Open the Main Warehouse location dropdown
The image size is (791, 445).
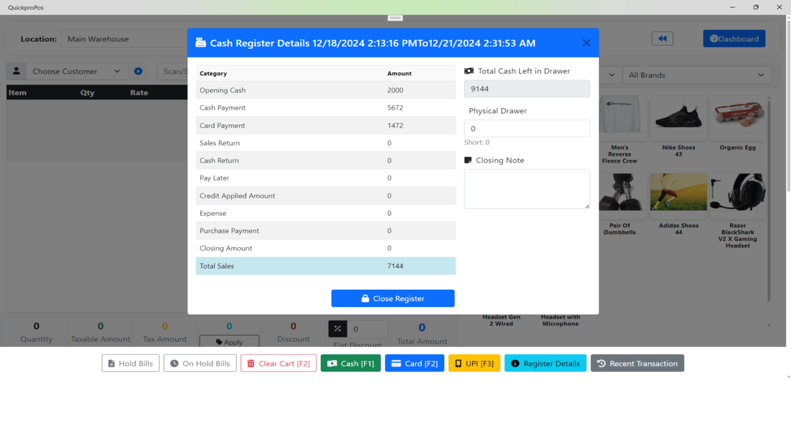(x=124, y=38)
